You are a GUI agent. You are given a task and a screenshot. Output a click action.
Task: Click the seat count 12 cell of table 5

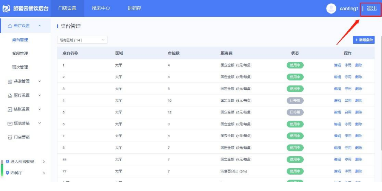pos(169,112)
